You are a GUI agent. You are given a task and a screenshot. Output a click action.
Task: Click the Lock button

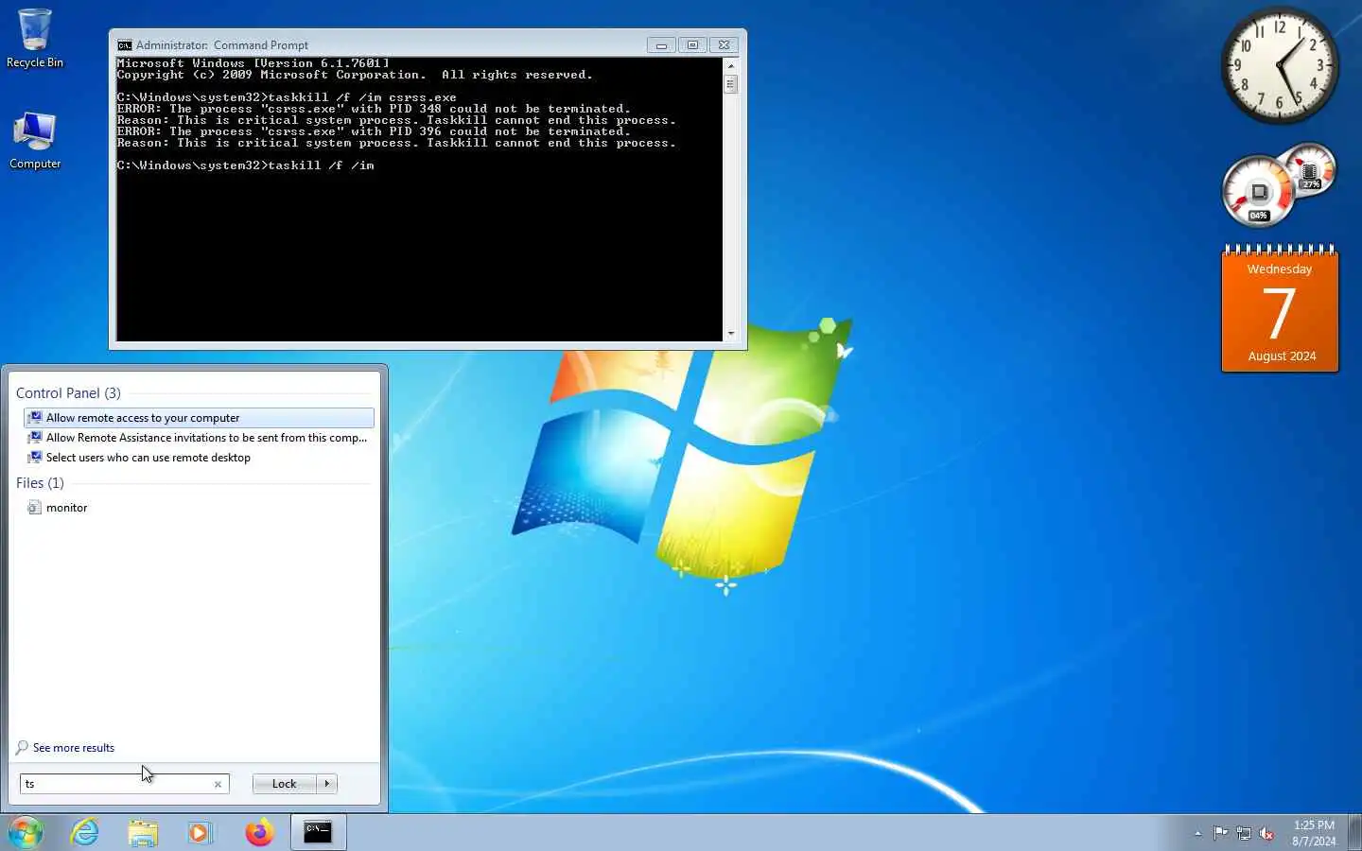(284, 784)
